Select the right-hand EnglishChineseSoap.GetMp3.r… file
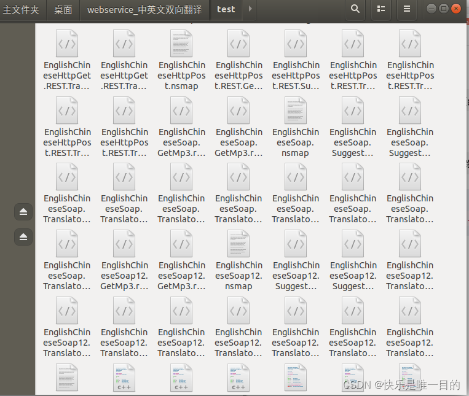Viewport: 469px width, 396px height. (238, 127)
